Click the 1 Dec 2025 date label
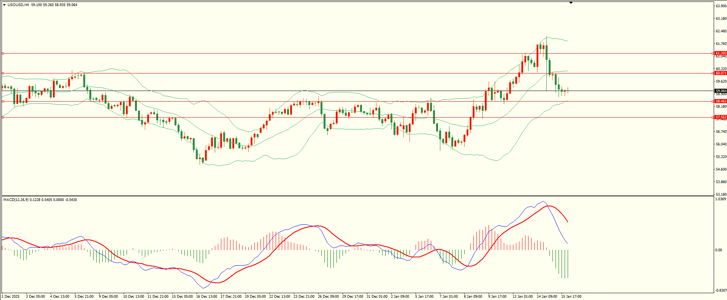This screenshot has height=300, width=727. click(11, 297)
